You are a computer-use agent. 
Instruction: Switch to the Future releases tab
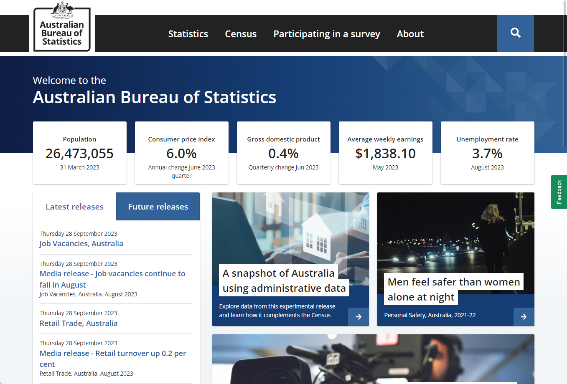click(158, 207)
